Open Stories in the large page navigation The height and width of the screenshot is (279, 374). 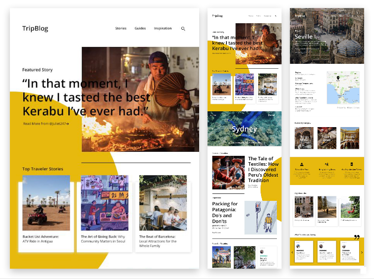121,28
